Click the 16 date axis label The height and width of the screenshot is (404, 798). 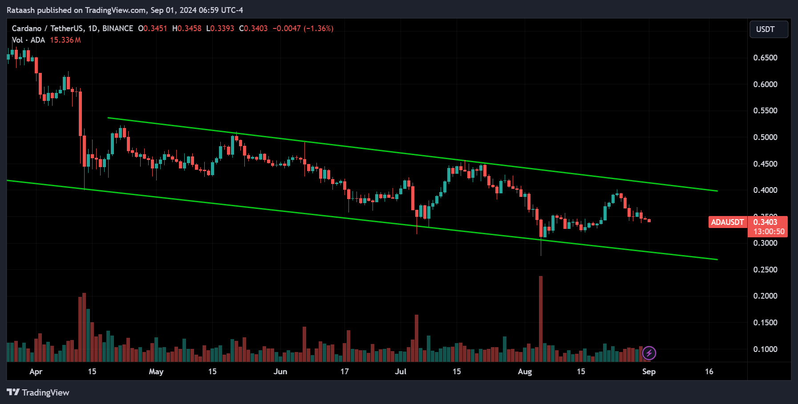(709, 372)
